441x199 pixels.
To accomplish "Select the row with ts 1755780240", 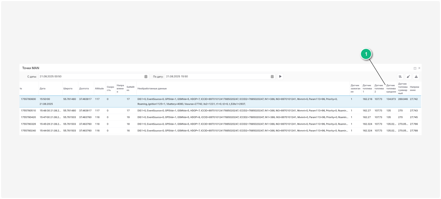I will pyautogui.click(x=220, y=130).
